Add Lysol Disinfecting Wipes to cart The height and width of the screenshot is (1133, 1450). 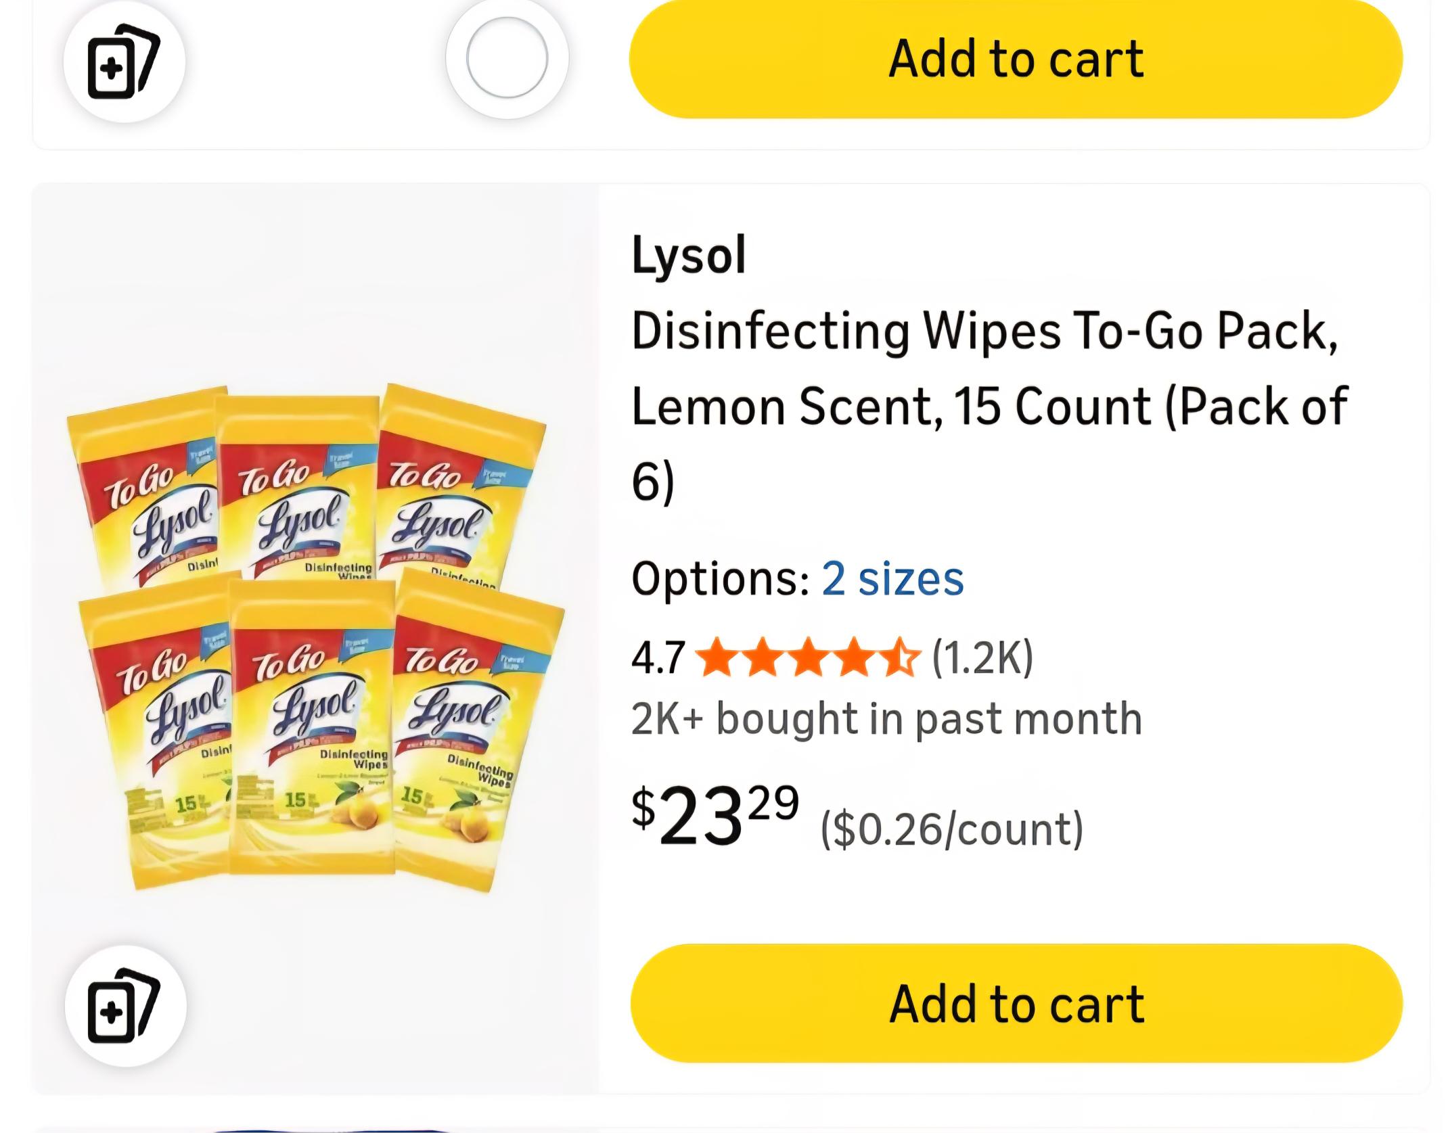1016,1004
